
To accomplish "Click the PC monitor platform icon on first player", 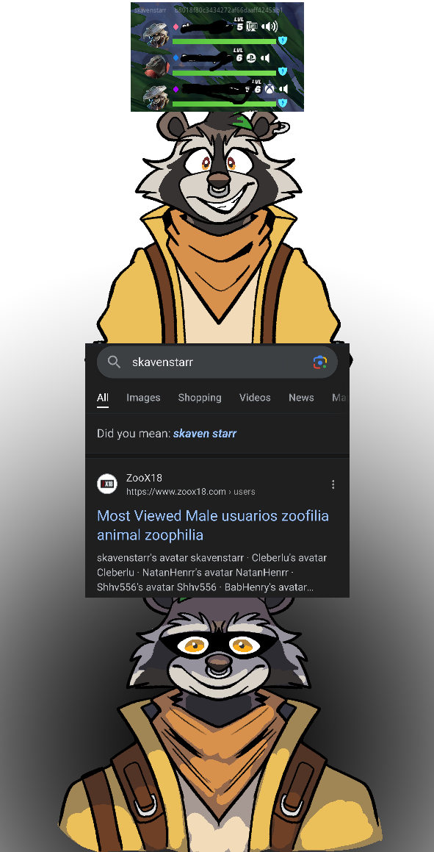I will 252,26.
